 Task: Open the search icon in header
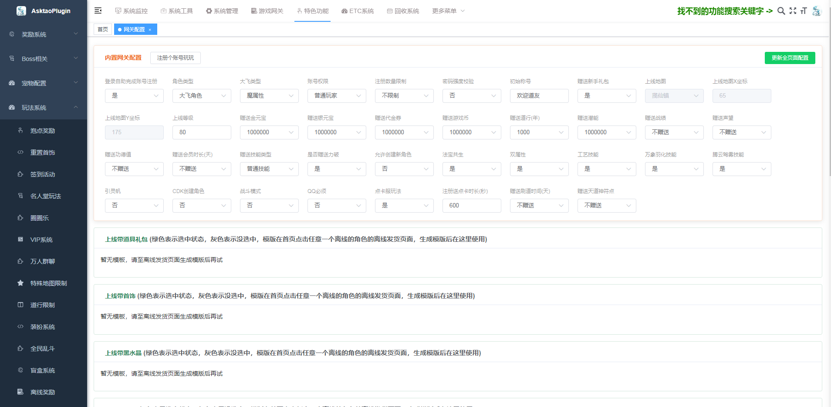781,11
